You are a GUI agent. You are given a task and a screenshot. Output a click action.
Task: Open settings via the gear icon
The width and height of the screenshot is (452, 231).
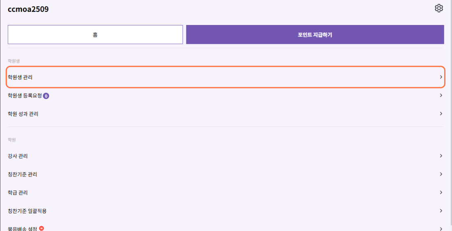tap(439, 8)
